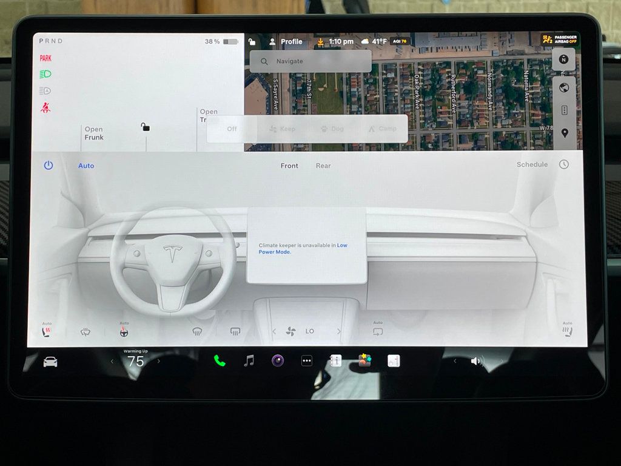This screenshot has height=466, width=621.
Task: Tap the right chevron to raise fan speed
Action: [338, 331]
